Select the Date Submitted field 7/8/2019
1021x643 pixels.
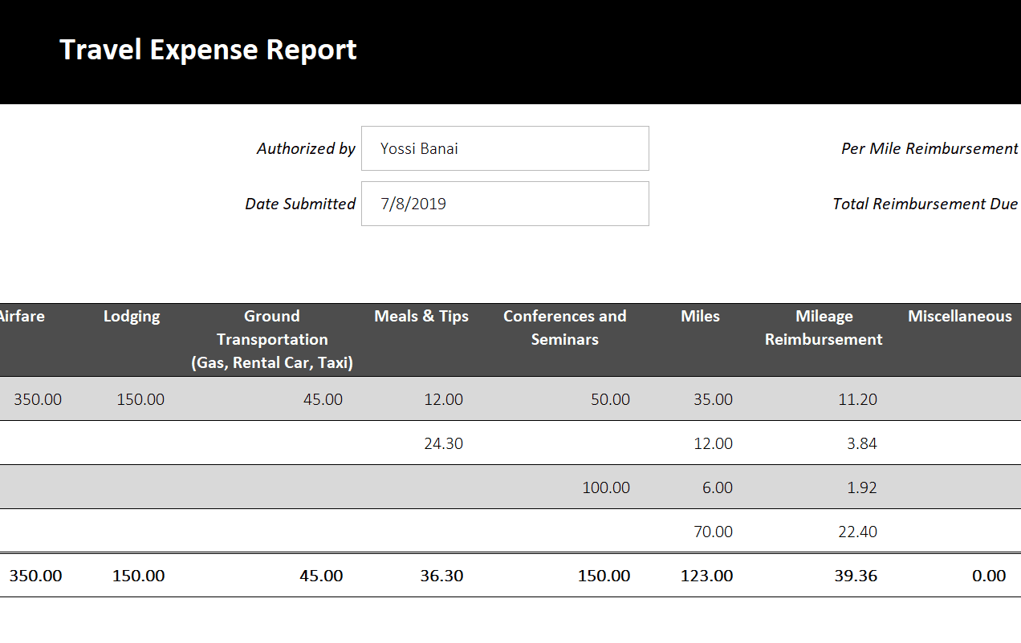point(505,204)
